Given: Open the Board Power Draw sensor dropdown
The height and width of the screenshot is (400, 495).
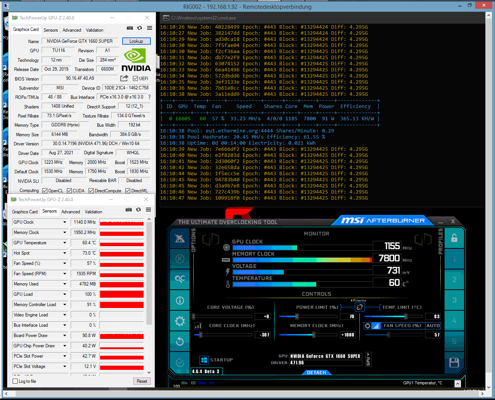Looking at the screenshot, I should [65, 335].
